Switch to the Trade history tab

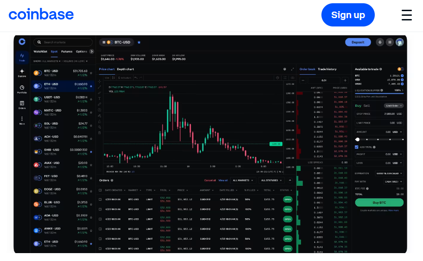(x=327, y=69)
